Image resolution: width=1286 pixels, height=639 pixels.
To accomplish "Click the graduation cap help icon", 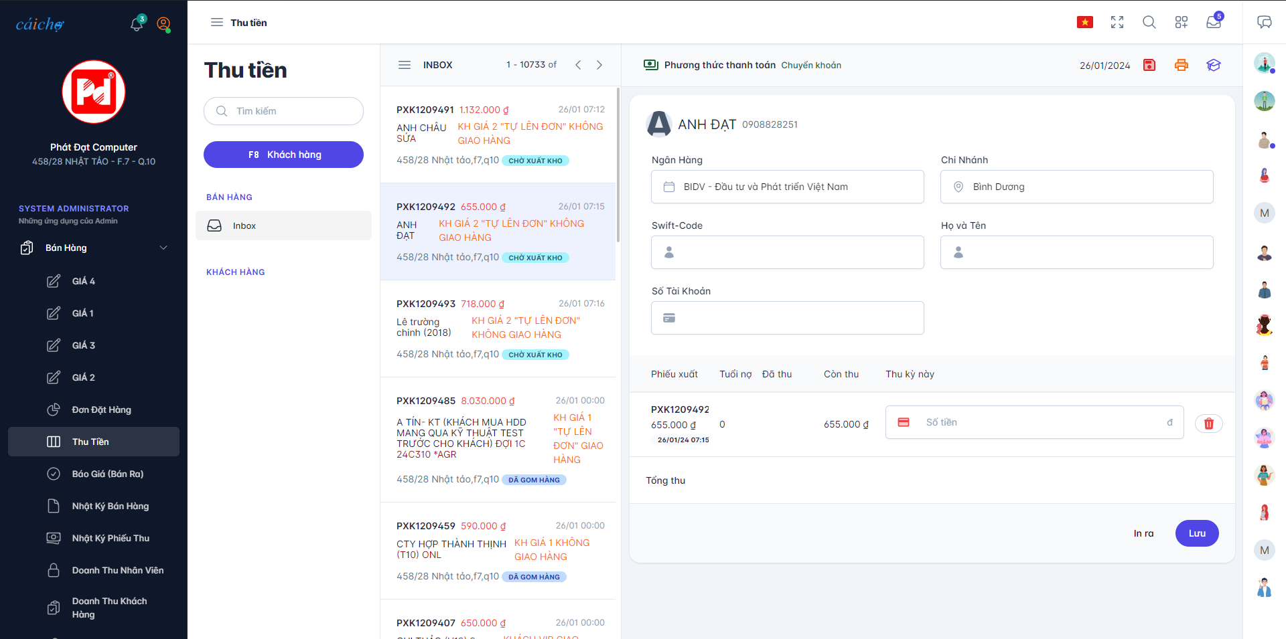I will point(1214,65).
